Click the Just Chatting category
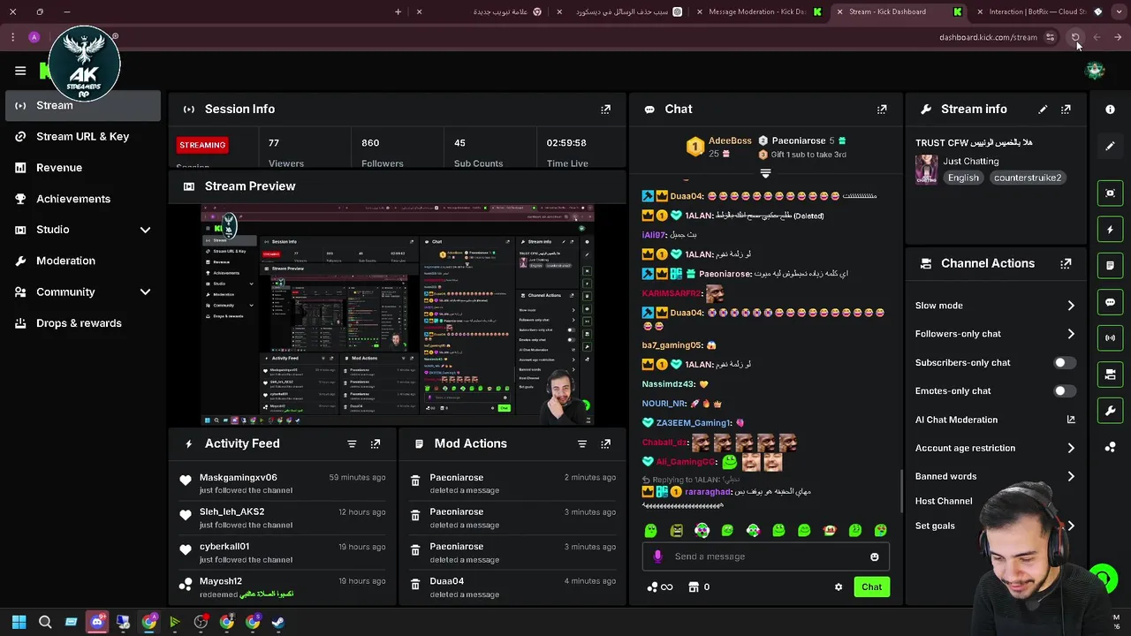 pyautogui.click(x=970, y=161)
